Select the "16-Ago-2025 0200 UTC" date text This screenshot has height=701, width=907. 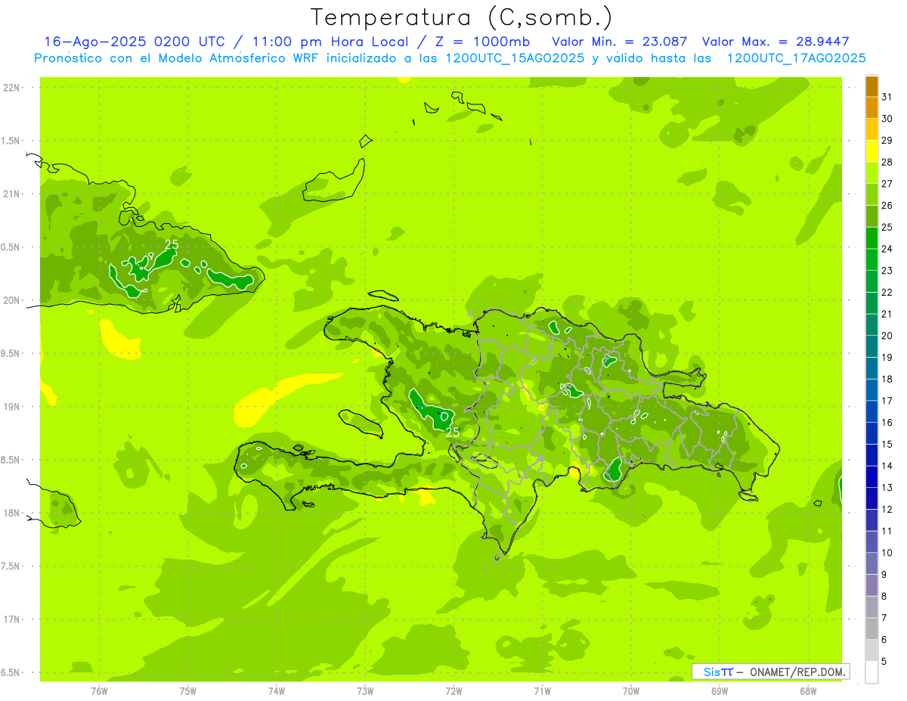pyautogui.click(x=136, y=42)
